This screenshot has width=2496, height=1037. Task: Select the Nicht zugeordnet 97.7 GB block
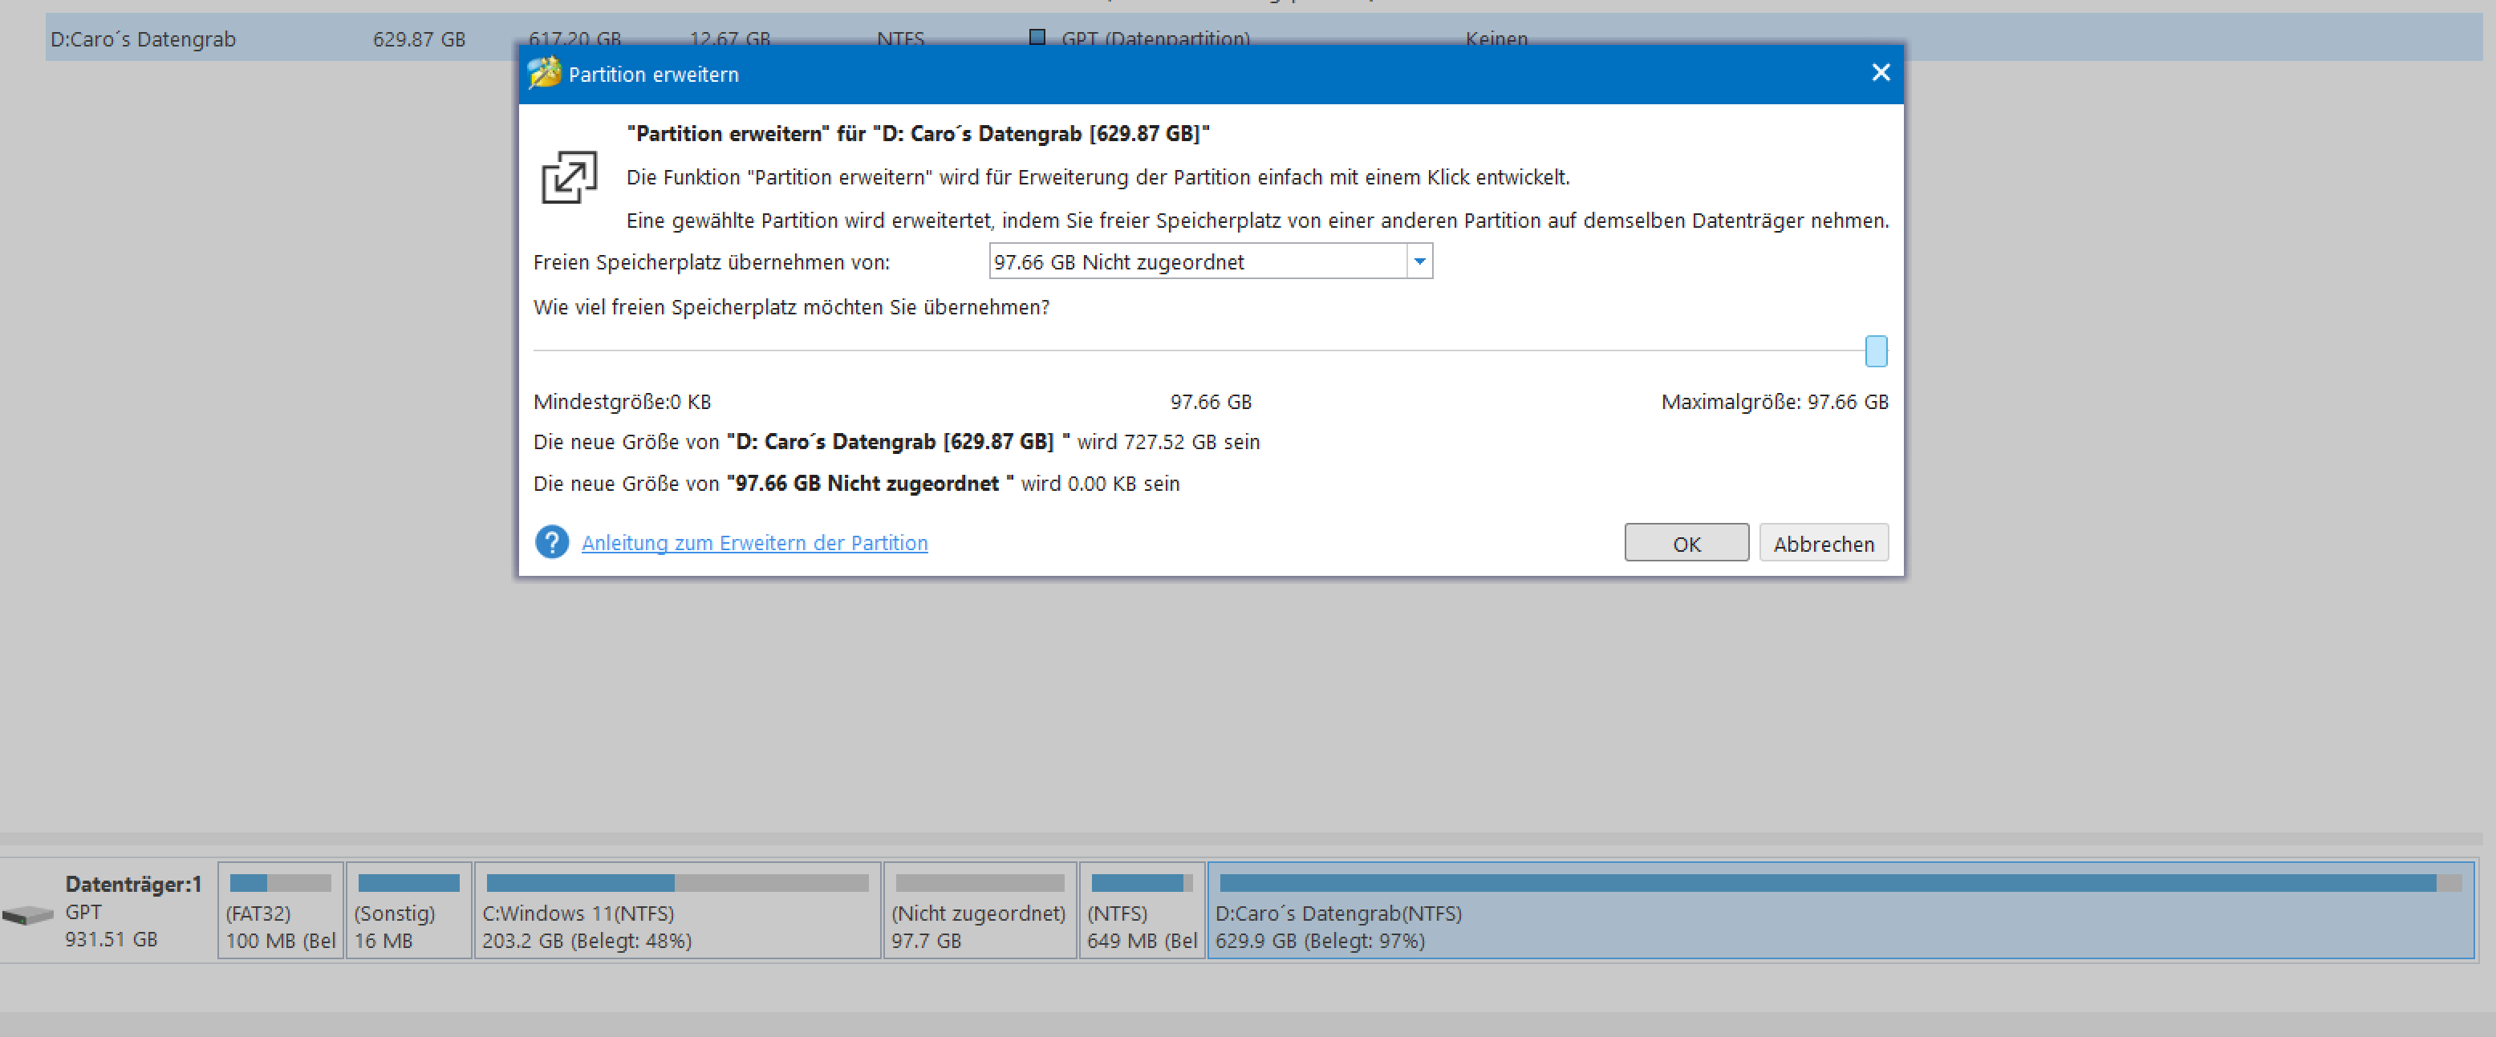coord(979,911)
